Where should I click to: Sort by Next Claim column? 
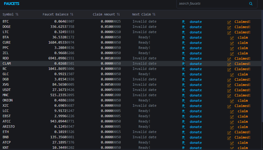(144, 14)
